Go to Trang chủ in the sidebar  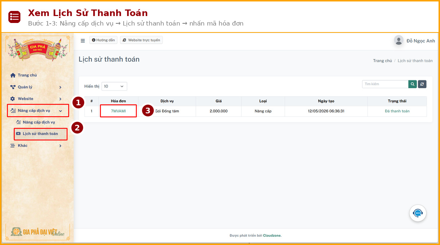point(27,75)
